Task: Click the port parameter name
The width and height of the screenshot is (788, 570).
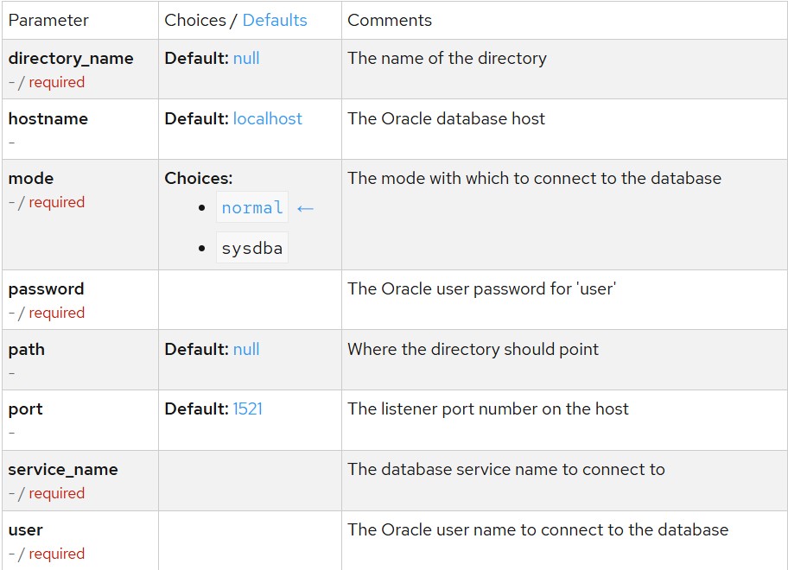Action: (26, 409)
